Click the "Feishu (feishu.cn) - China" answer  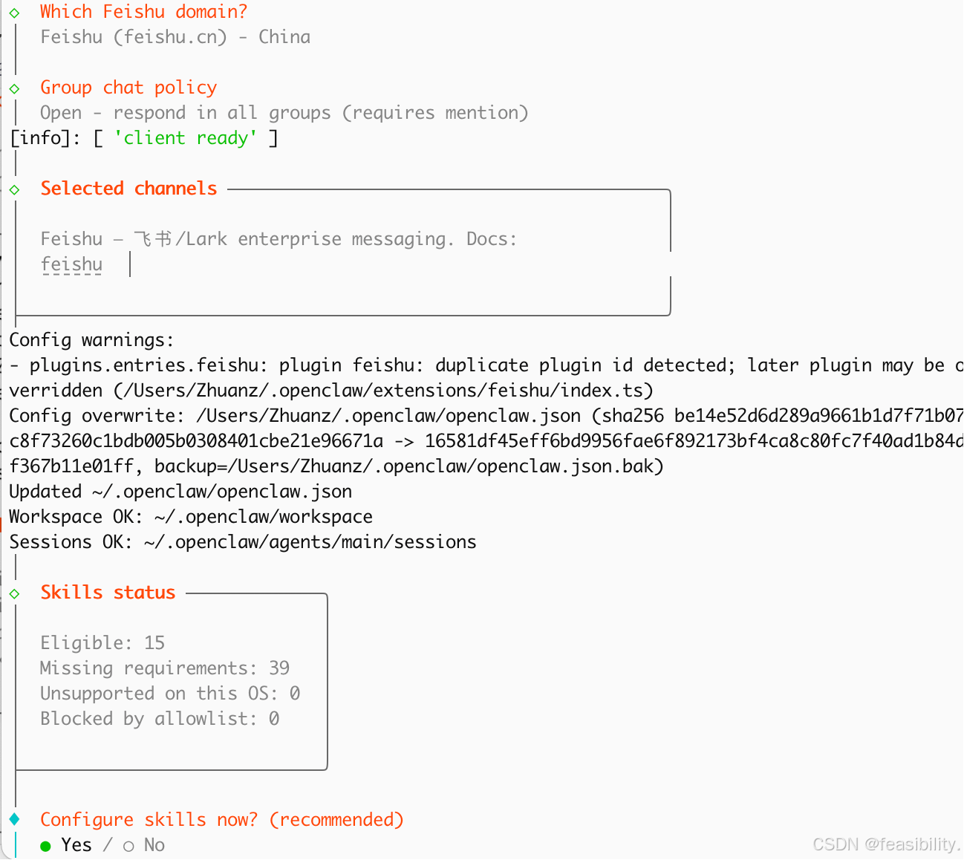pos(175,37)
